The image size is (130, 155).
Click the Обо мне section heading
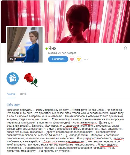point(13,105)
